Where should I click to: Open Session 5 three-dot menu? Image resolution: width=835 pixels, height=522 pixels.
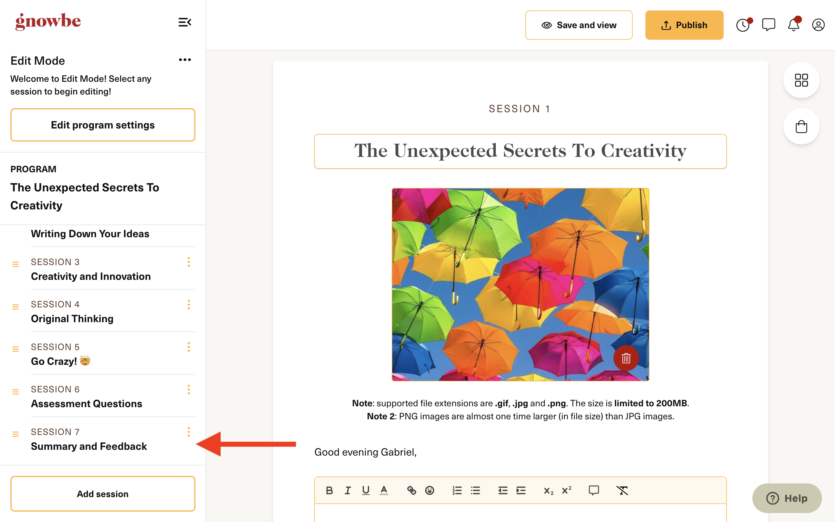[x=189, y=347]
